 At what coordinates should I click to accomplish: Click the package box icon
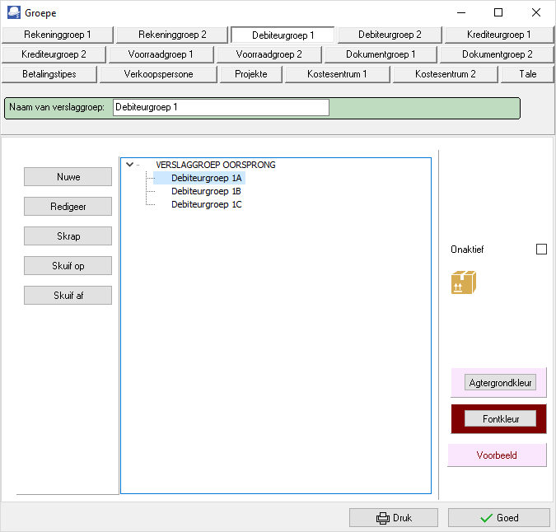pyautogui.click(x=464, y=282)
